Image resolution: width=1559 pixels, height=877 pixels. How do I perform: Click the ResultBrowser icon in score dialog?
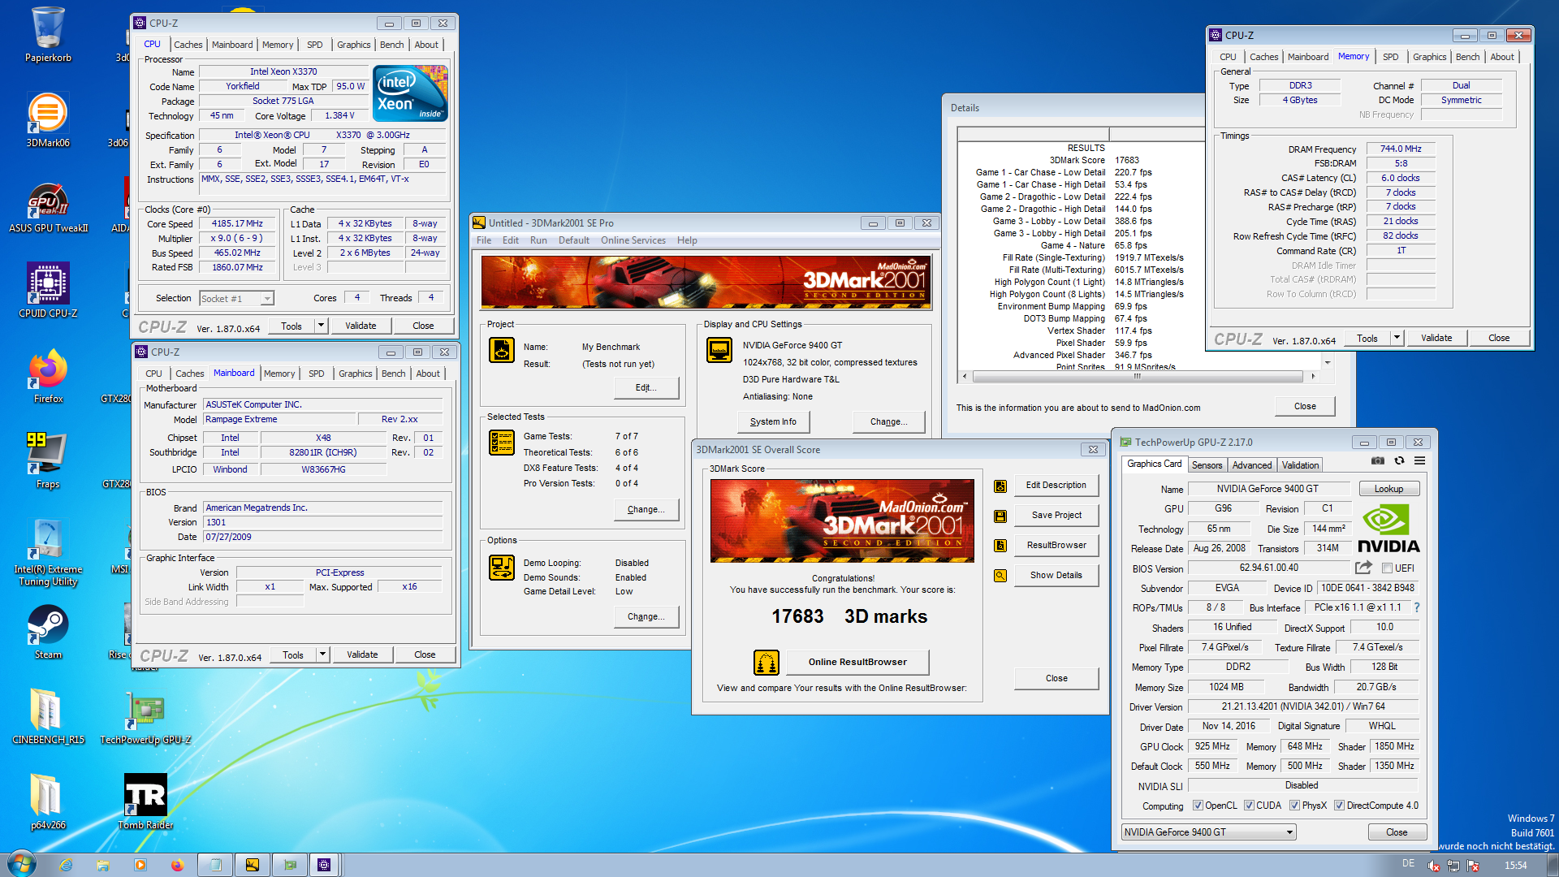(x=1000, y=546)
